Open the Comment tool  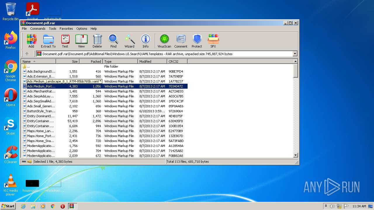tap(181, 41)
